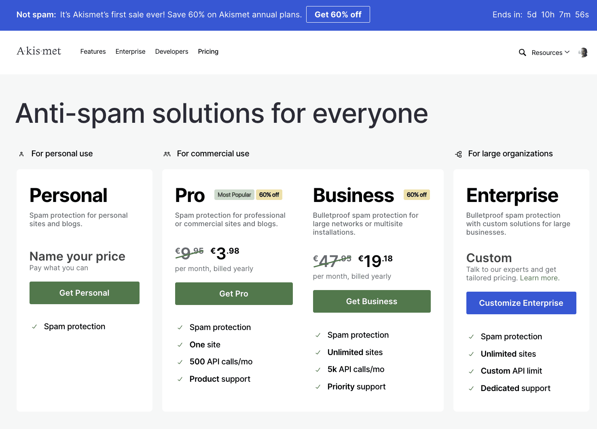Click Personal plan's Spam protection checkmark
Viewport: 597px width, 429px height.
click(34, 327)
